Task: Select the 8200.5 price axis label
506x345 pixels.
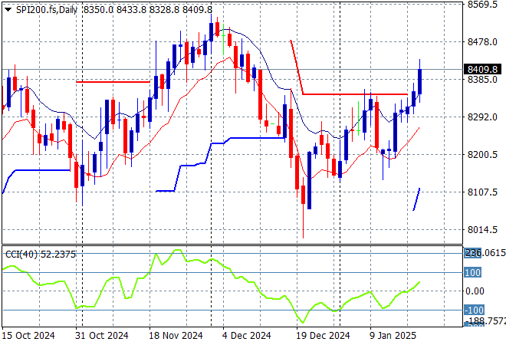Action: coord(482,155)
